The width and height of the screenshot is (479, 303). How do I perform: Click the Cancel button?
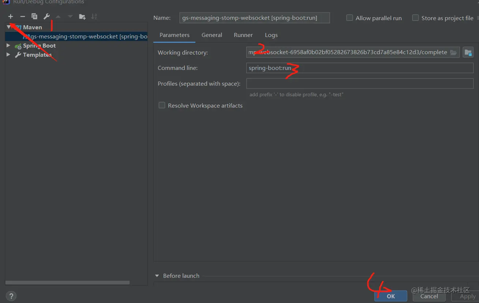point(429,296)
